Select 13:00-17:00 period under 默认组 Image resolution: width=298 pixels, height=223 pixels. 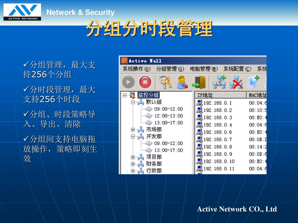click(168, 123)
